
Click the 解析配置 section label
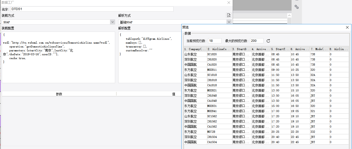coord(125,28)
